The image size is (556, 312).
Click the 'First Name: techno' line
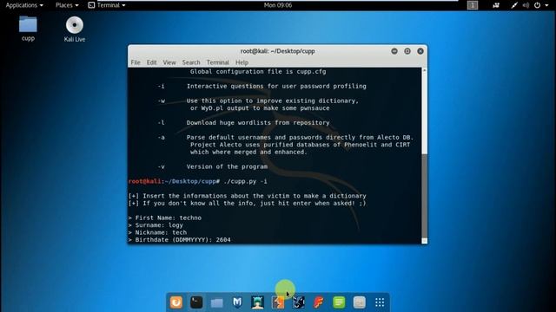(165, 218)
